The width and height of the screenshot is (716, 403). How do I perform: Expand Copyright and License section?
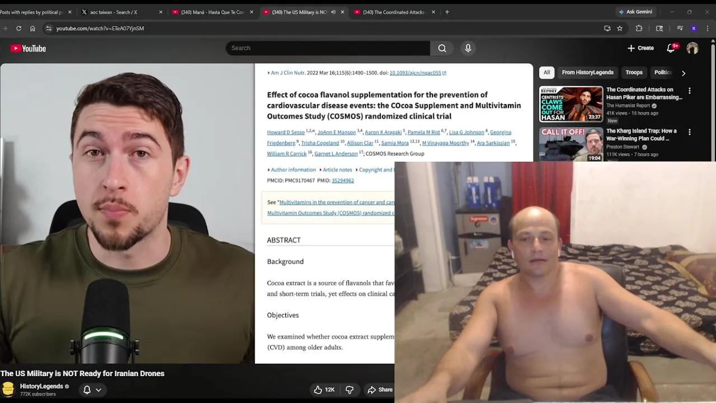tap(375, 170)
